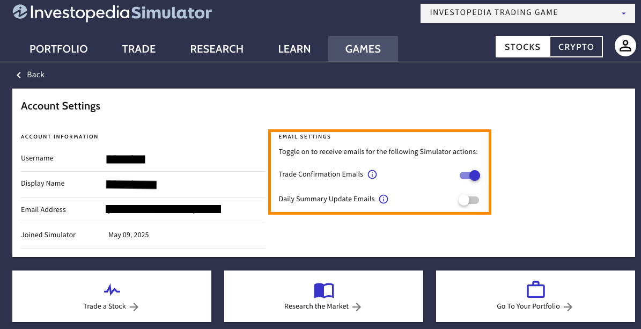Disable Trade Confirmation Emails toggle

(469, 176)
